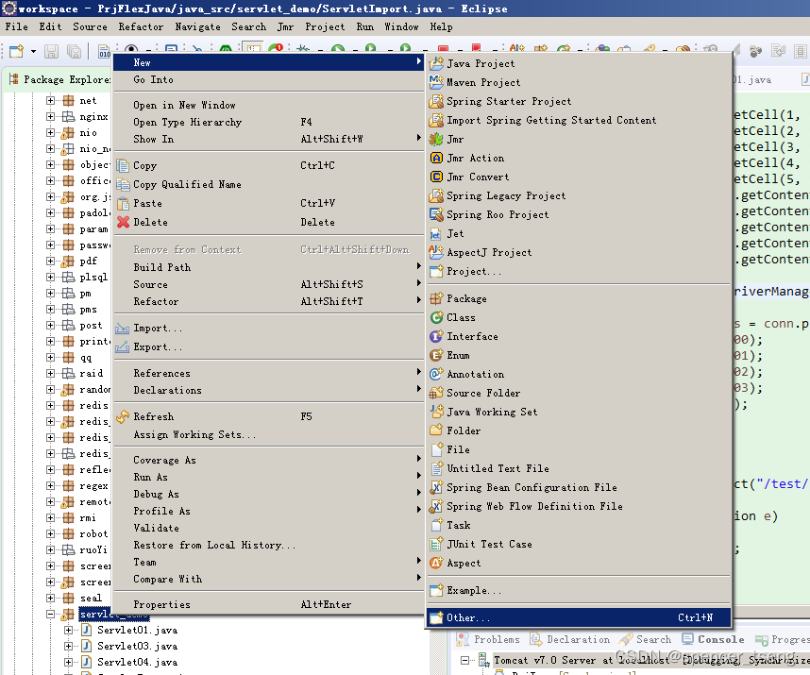This screenshot has height=675, width=810.
Task: Click the Interface icon
Action: 436,336
